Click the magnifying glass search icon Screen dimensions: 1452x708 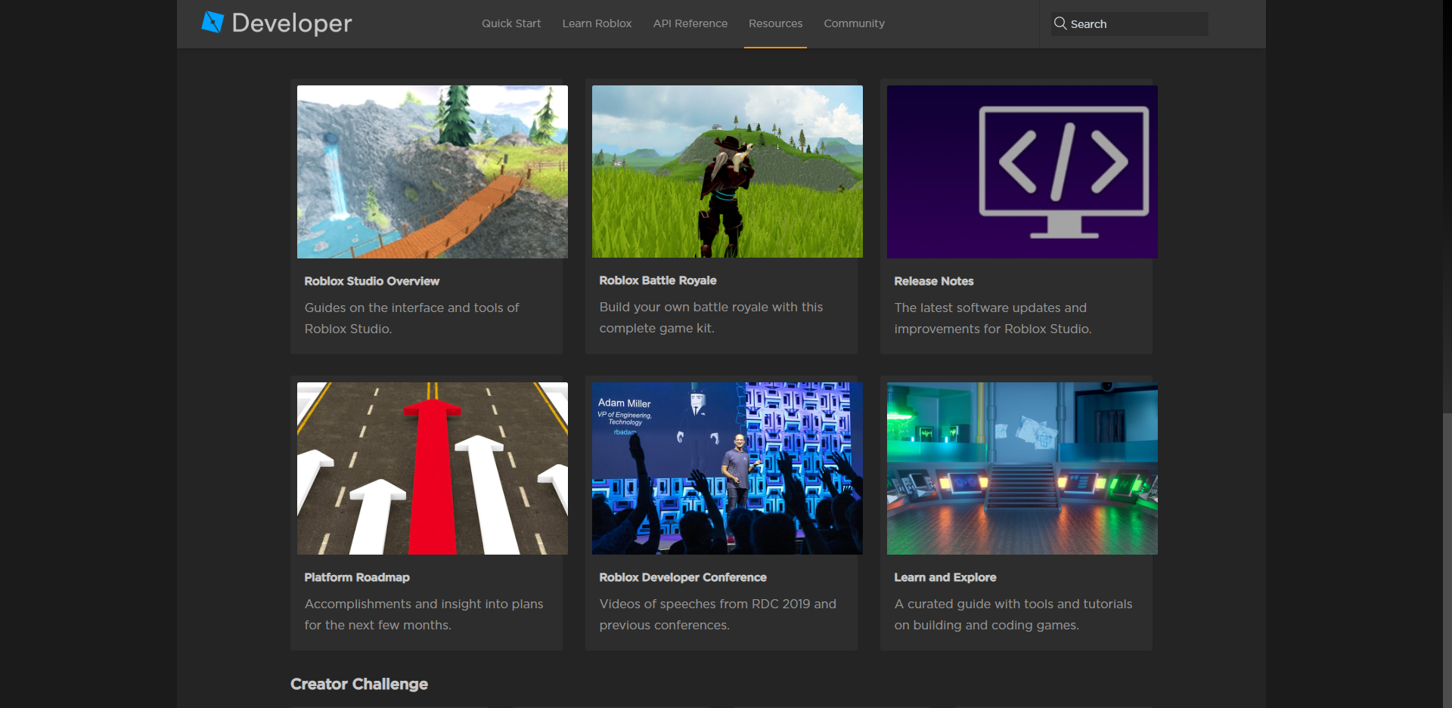pos(1060,23)
